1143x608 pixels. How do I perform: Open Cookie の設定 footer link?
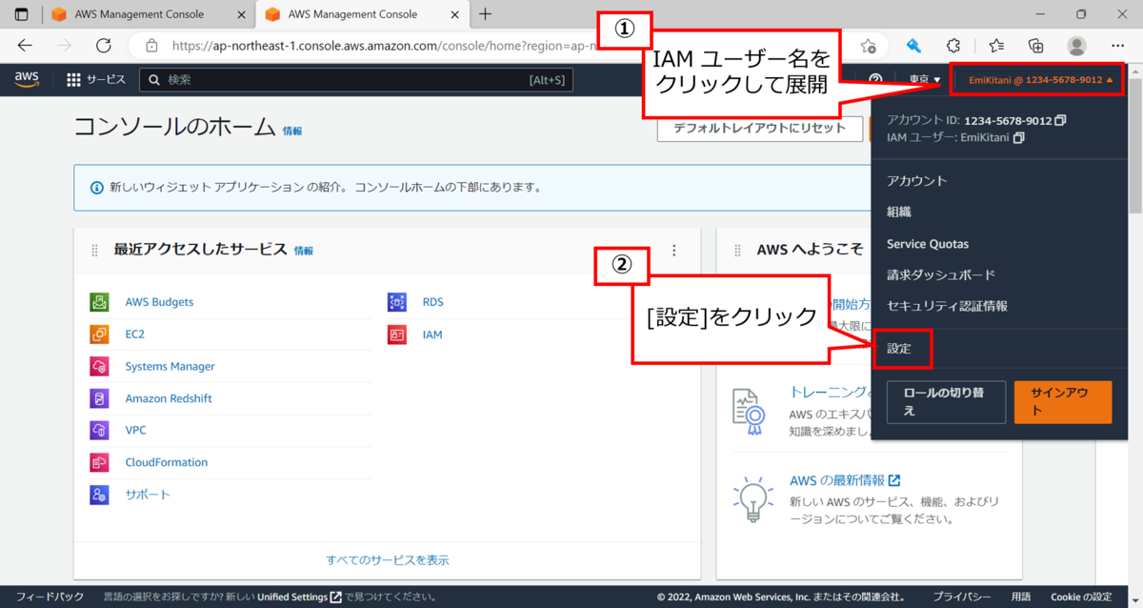tap(1081, 597)
